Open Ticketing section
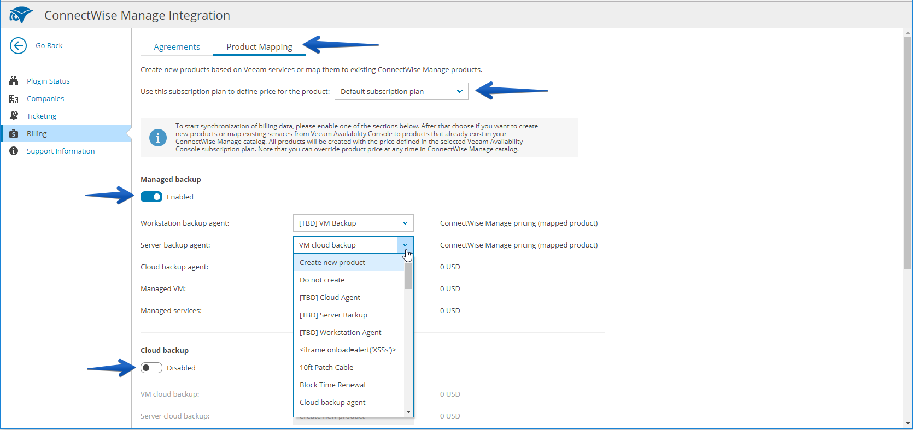The width and height of the screenshot is (913, 430). [x=42, y=116]
